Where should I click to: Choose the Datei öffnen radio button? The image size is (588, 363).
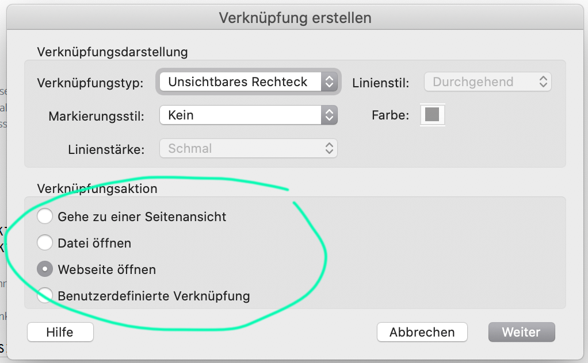coord(45,243)
